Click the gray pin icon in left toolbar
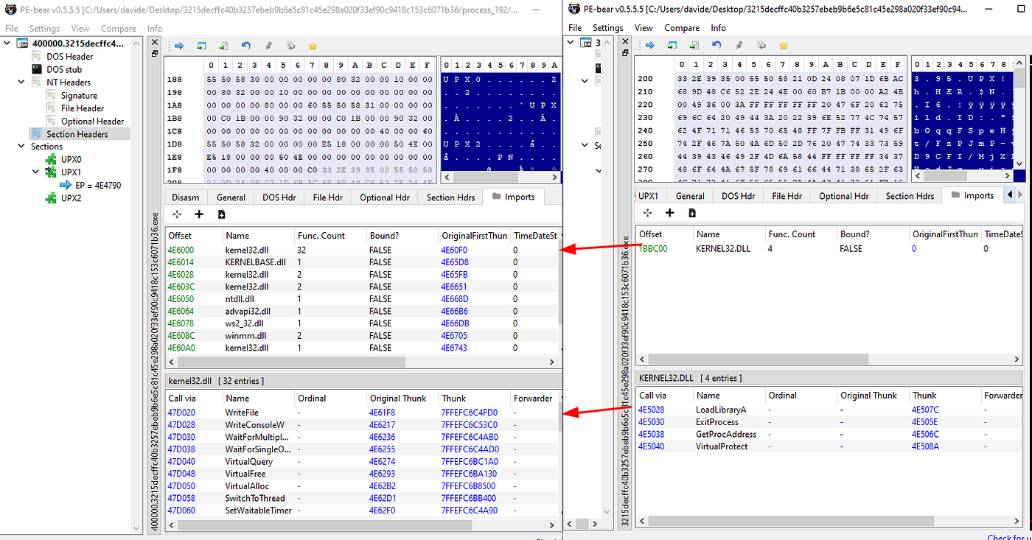 268,46
